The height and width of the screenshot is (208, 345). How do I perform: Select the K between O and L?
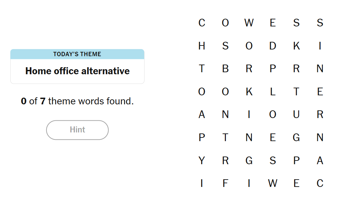click(249, 92)
